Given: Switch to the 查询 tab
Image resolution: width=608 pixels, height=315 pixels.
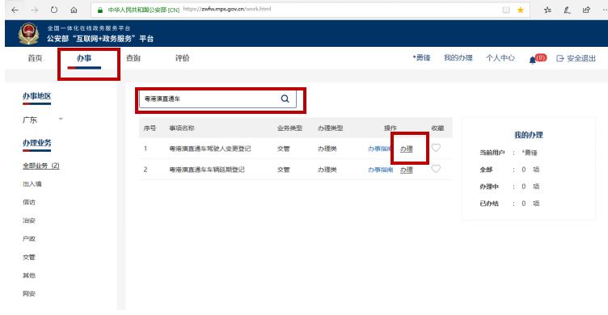Looking at the screenshot, I should tap(133, 58).
